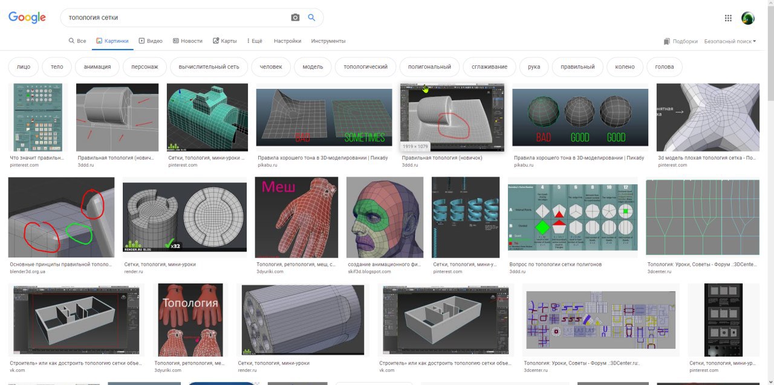Filter by the лицо chip
Image resolution: width=774 pixels, height=385 pixels.
point(24,66)
